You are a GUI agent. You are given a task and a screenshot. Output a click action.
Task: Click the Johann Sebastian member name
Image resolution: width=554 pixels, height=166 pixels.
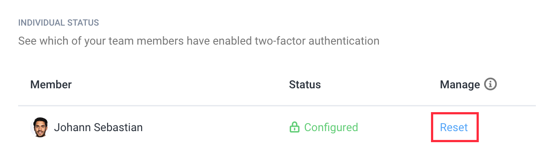98,128
